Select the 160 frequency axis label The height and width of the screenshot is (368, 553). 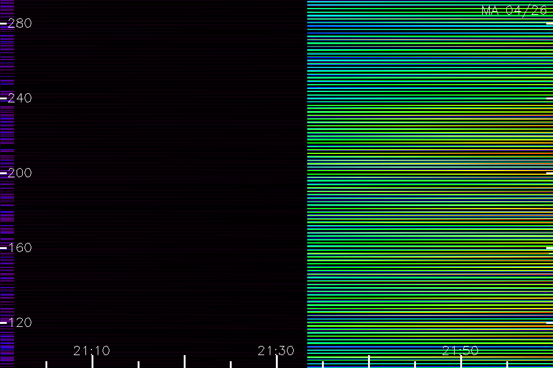(20, 248)
